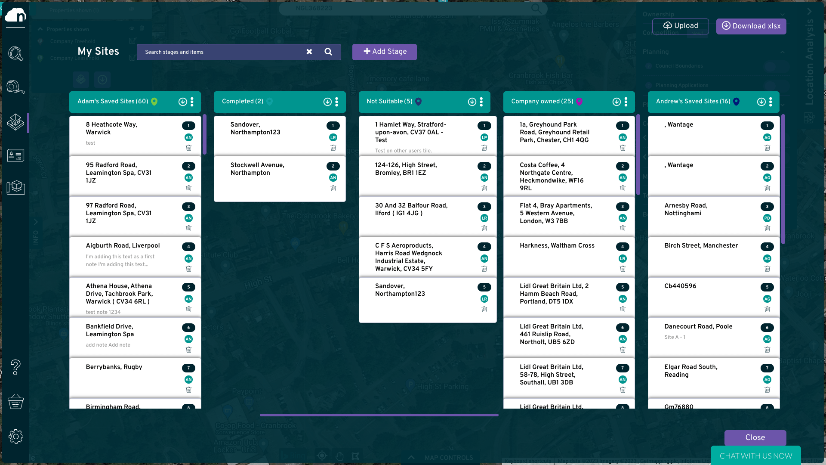
Task: Open the Aigburth Road, Liverpool card
Action: [x=123, y=246]
